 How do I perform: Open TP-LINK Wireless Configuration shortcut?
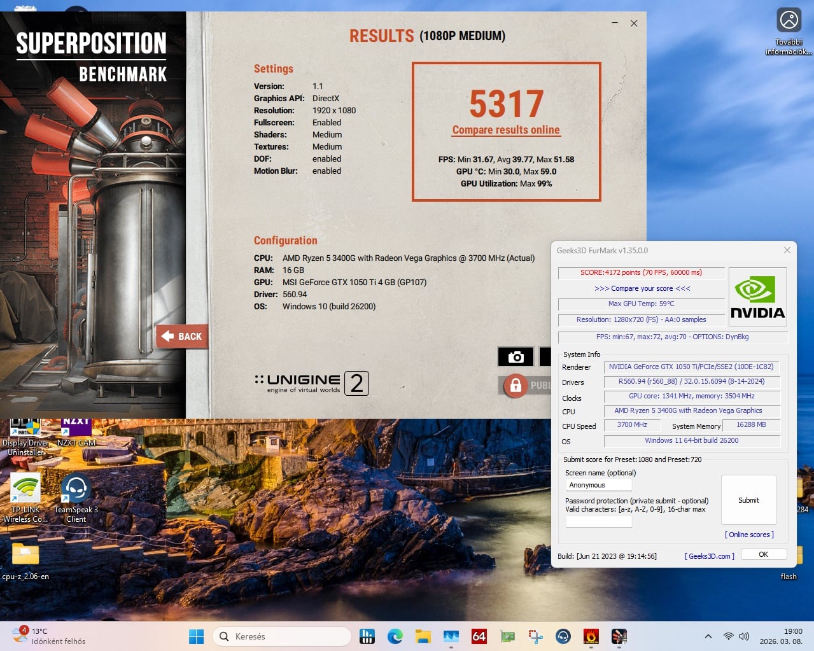25,498
